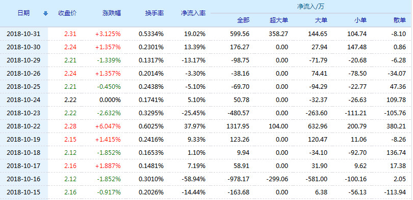The width and height of the screenshot is (413, 200).
Task: Click the 358.27 super-large order value
Action: (x=278, y=34)
